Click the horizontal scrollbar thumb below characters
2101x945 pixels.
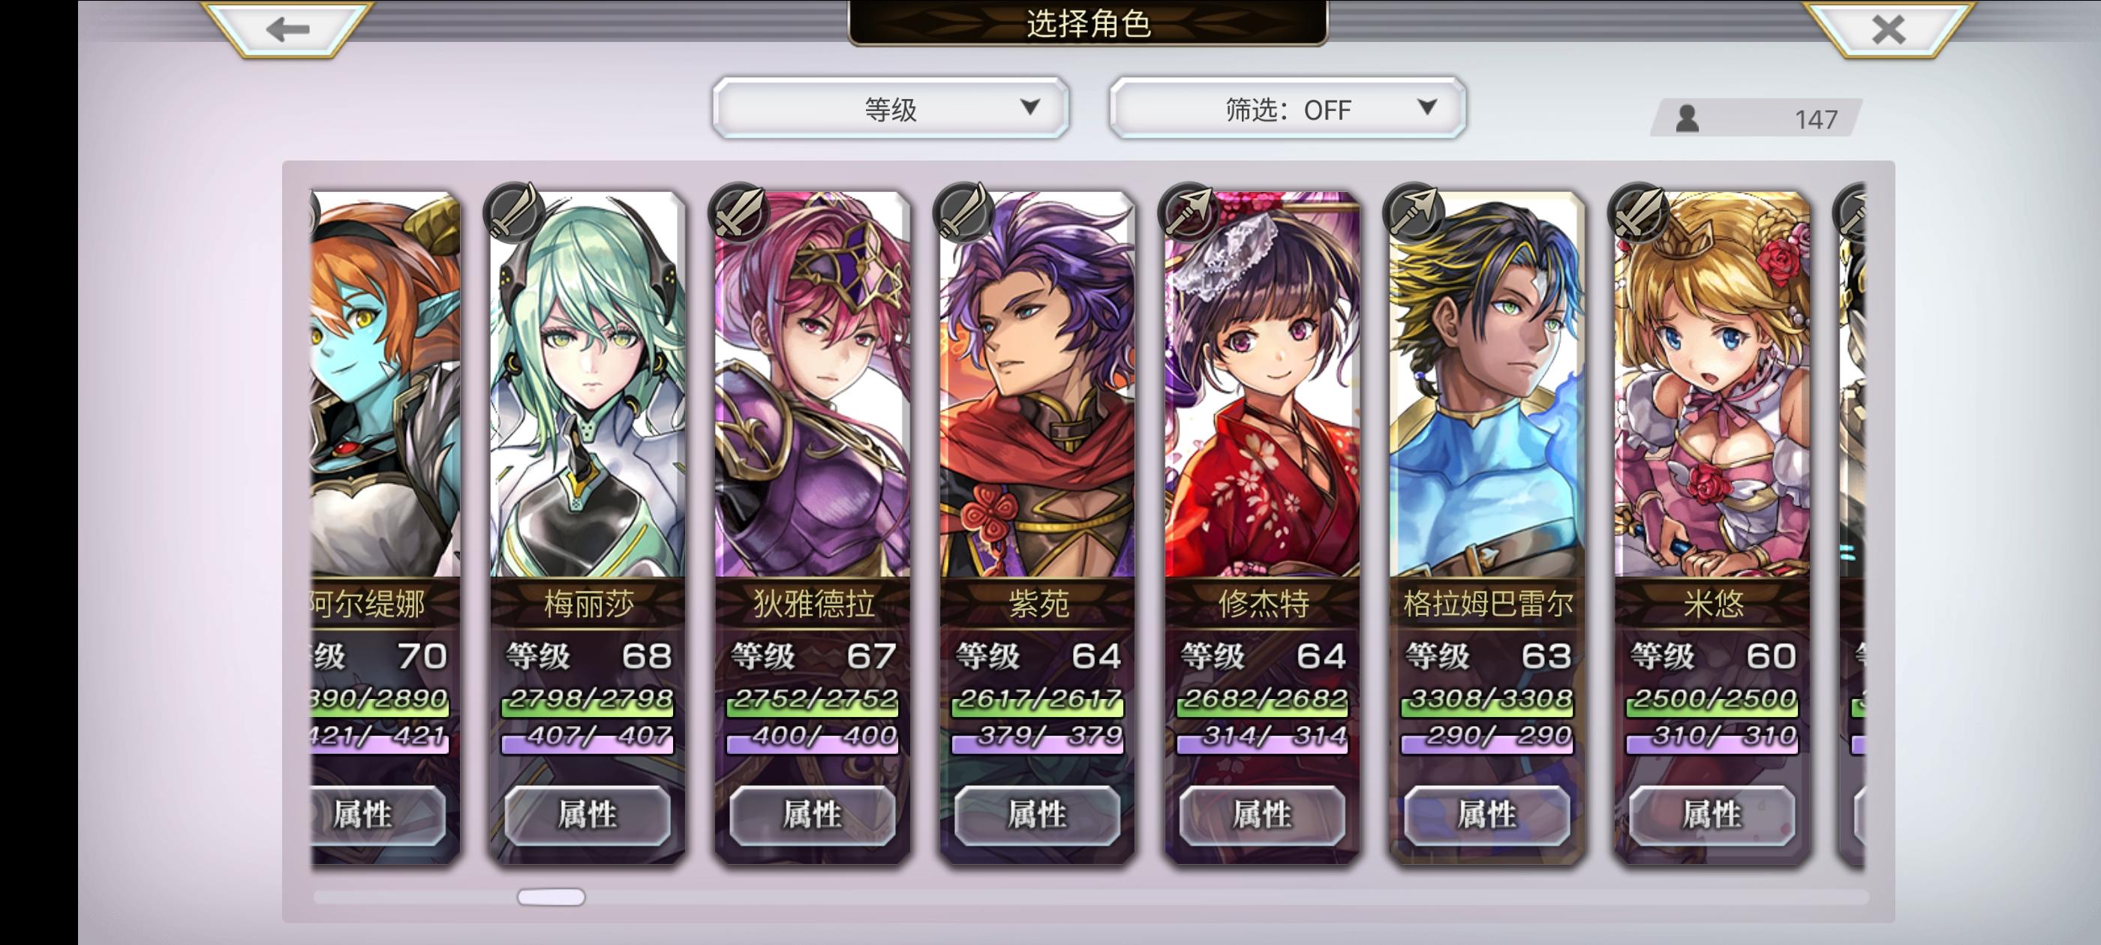pos(552,897)
